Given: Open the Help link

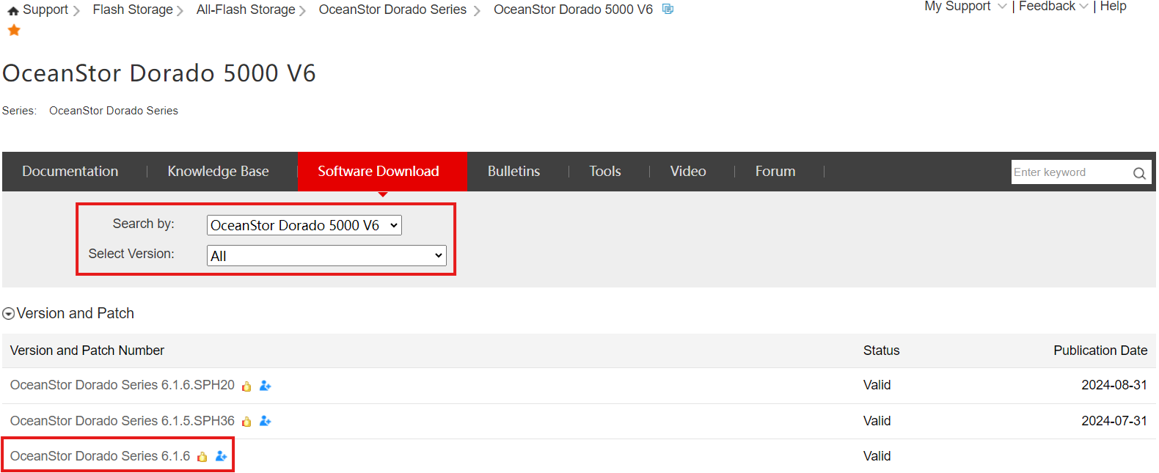Looking at the screenshot, I should (1113, 7).
